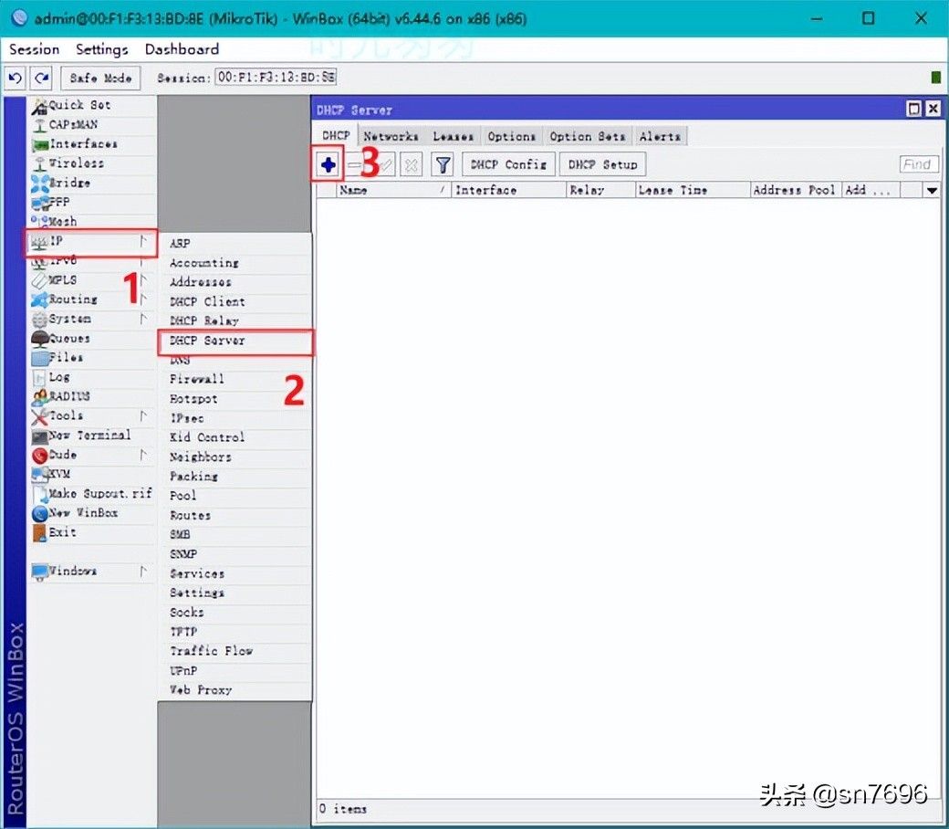Select DHCP Client in IP submenu
Image resolution: width=949 pixels, height=829 pixels.
[x=235, y=301]
